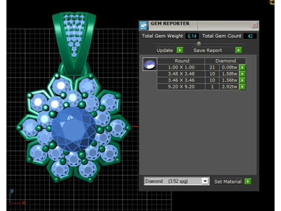The image size is (281, 211).
Task: Collapse panel with the round arrow handle
Action: pos(199,43)
